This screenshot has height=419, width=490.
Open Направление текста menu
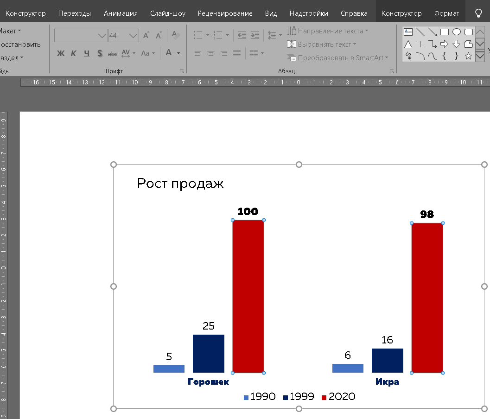click(327, 31)
